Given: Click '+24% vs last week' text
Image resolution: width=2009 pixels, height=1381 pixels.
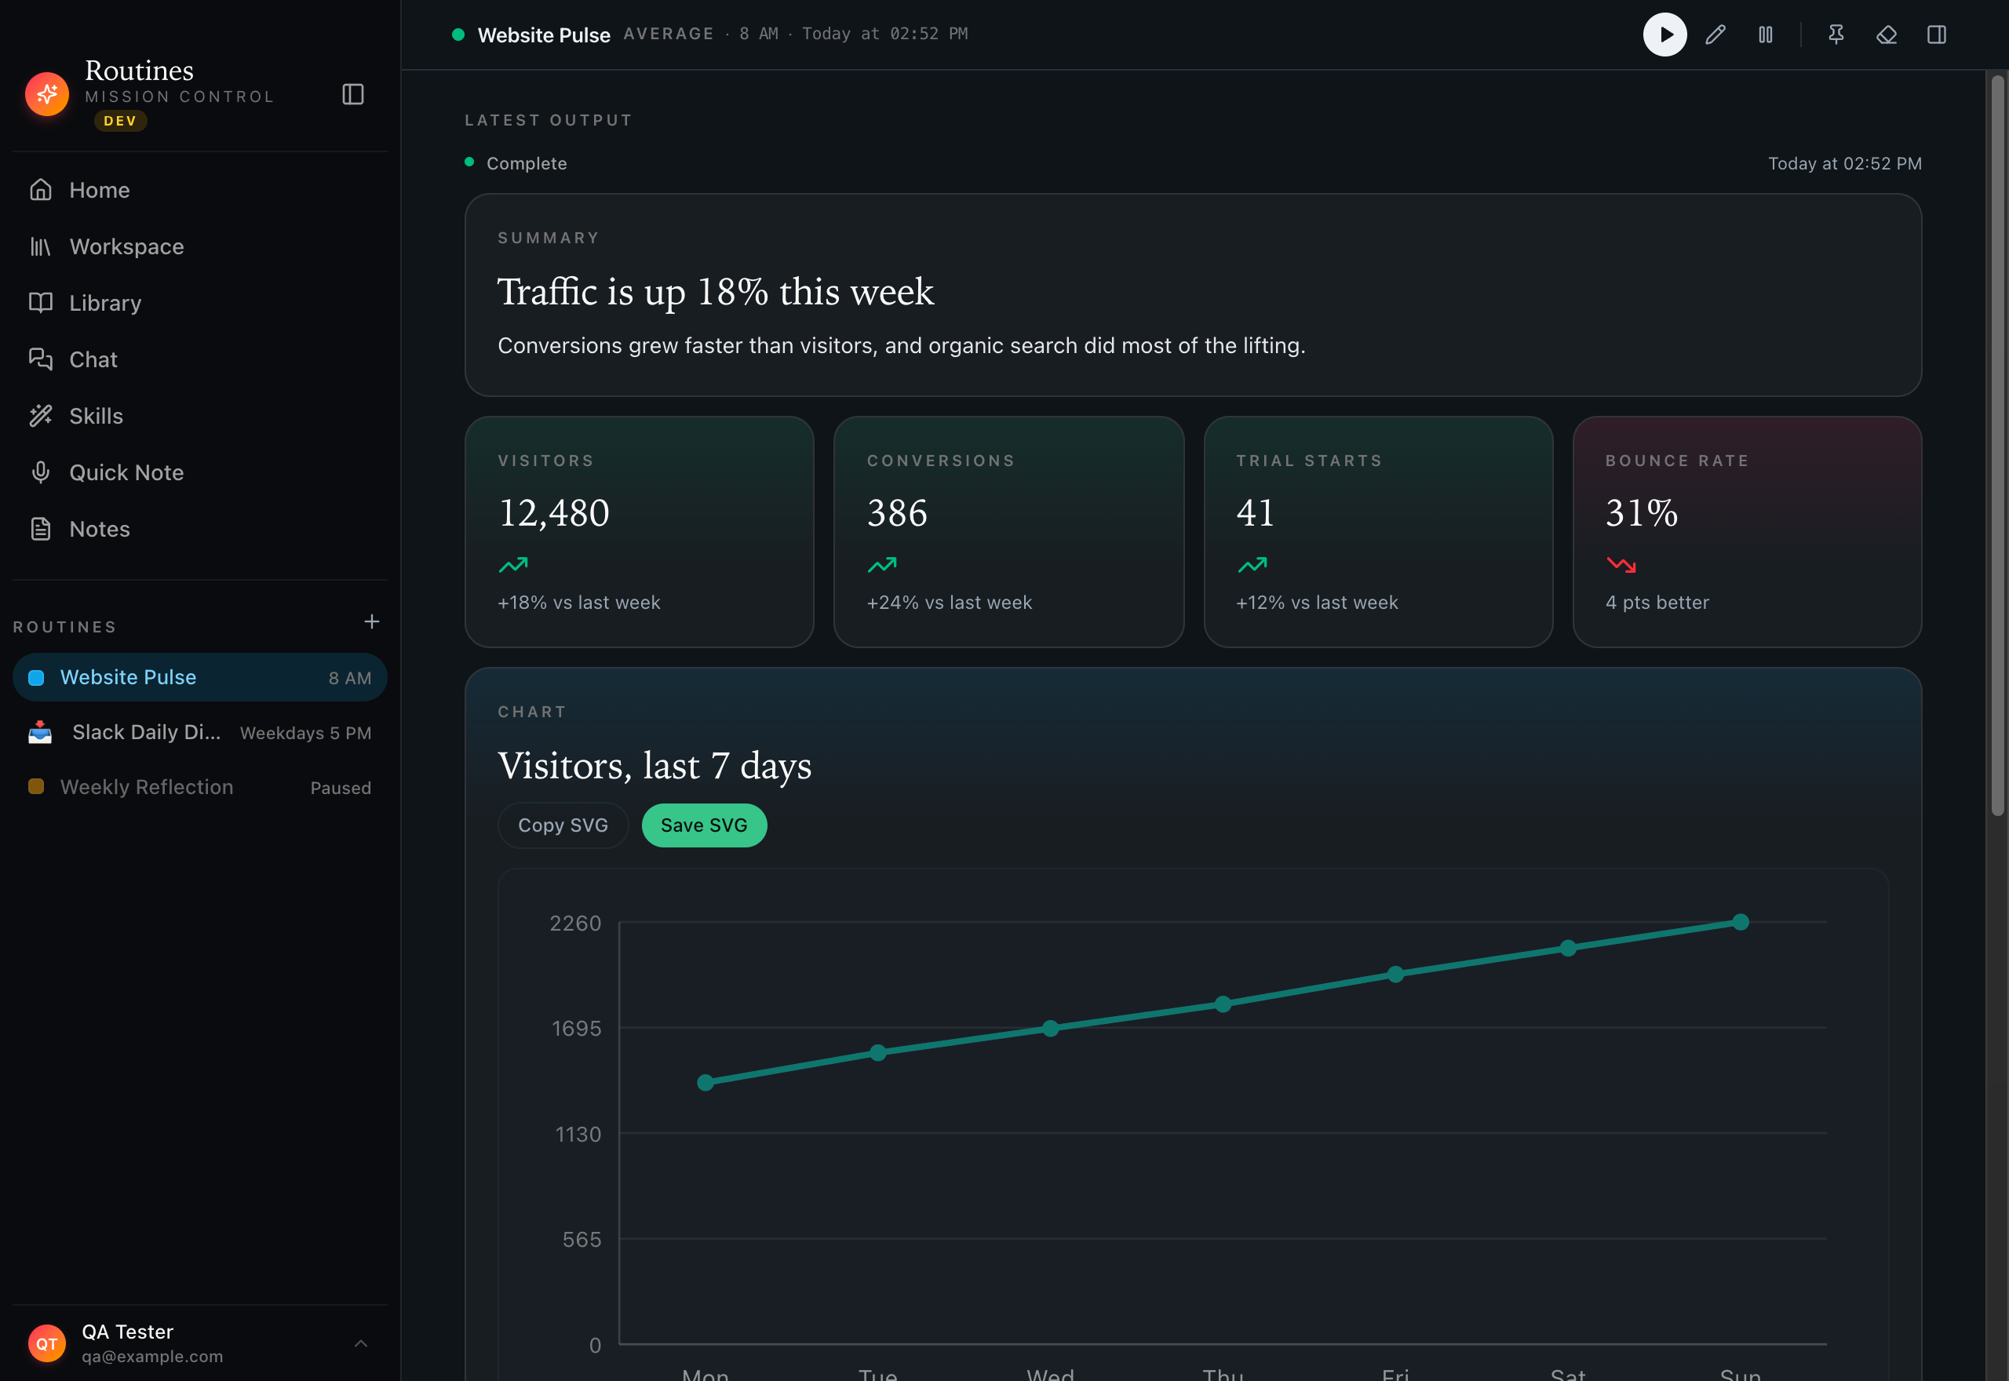Looking at the screenshot, I should 949,603.
